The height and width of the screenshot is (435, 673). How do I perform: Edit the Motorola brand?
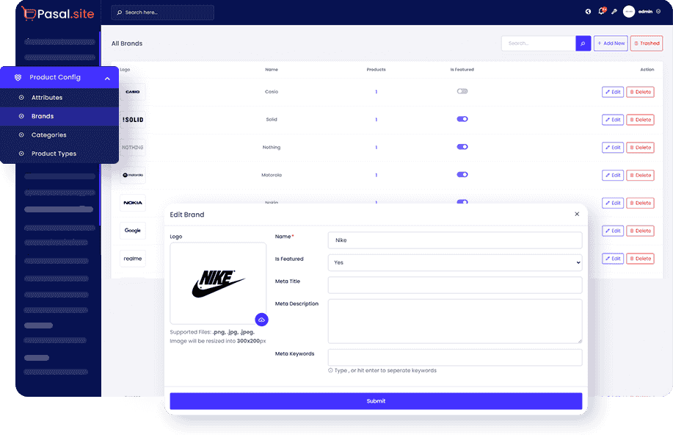click(613, 176)
